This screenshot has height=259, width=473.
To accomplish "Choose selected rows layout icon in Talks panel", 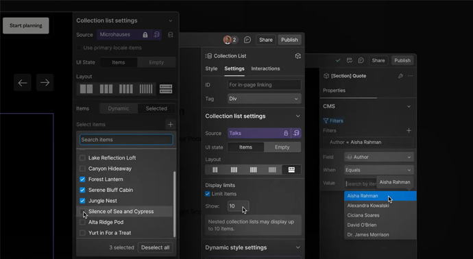I will 291,170.
